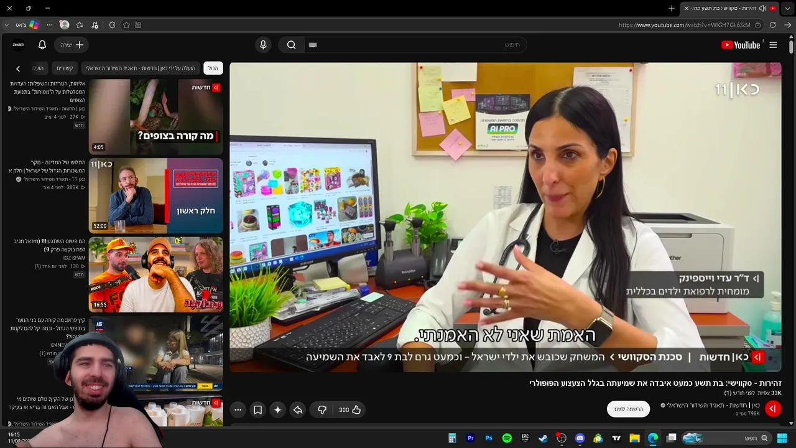The width and height of the screenshot is (796, 448).
Task: Open the kan news channel name link
Action: point(714,405)
